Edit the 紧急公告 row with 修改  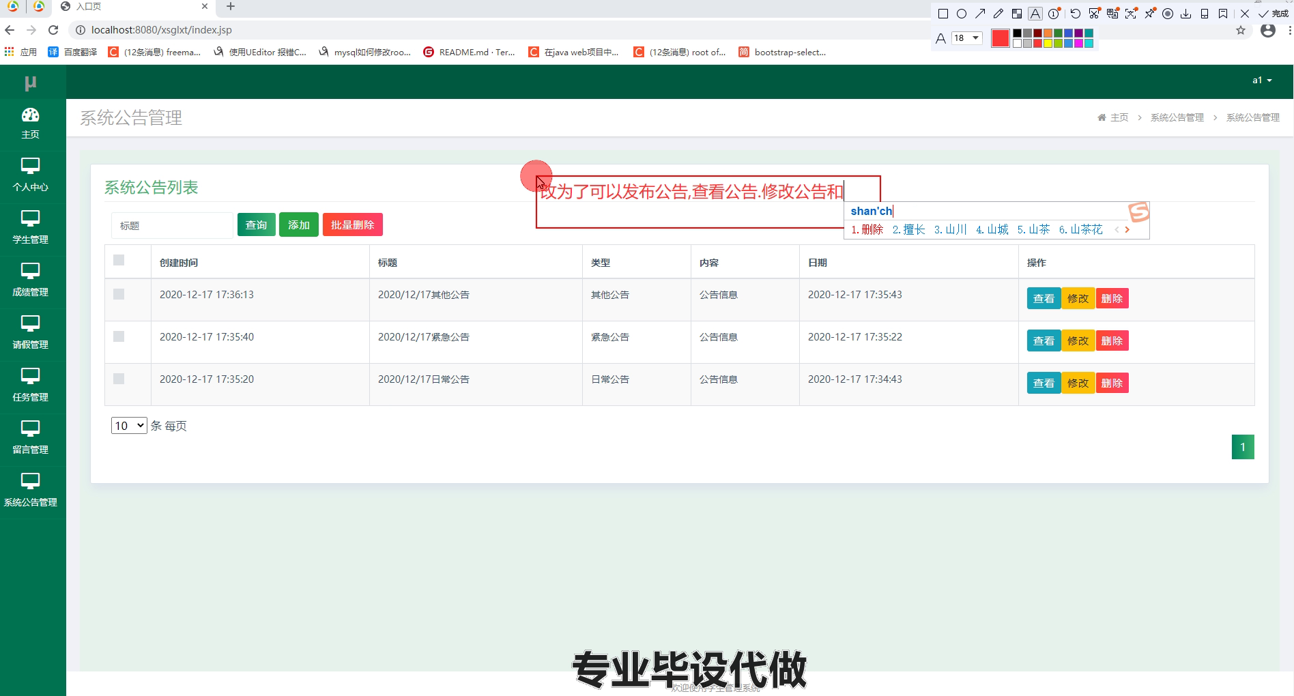click(1078, 341)
